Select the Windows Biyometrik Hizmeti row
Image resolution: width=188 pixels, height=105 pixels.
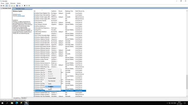pos(60,46)
